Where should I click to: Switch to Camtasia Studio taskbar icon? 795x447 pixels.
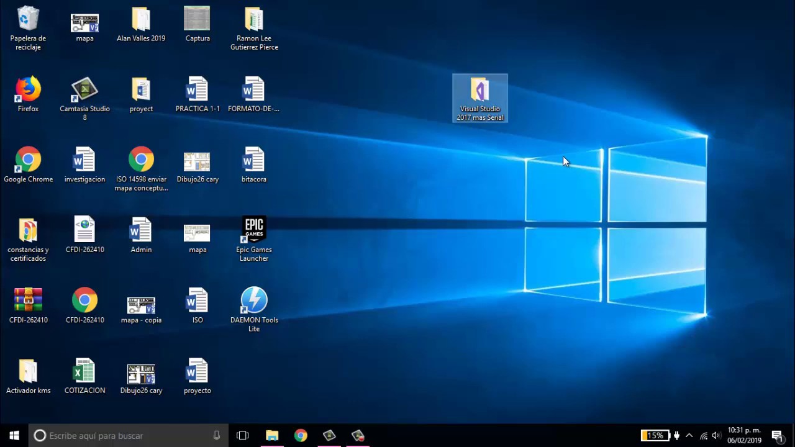(329, 435)
